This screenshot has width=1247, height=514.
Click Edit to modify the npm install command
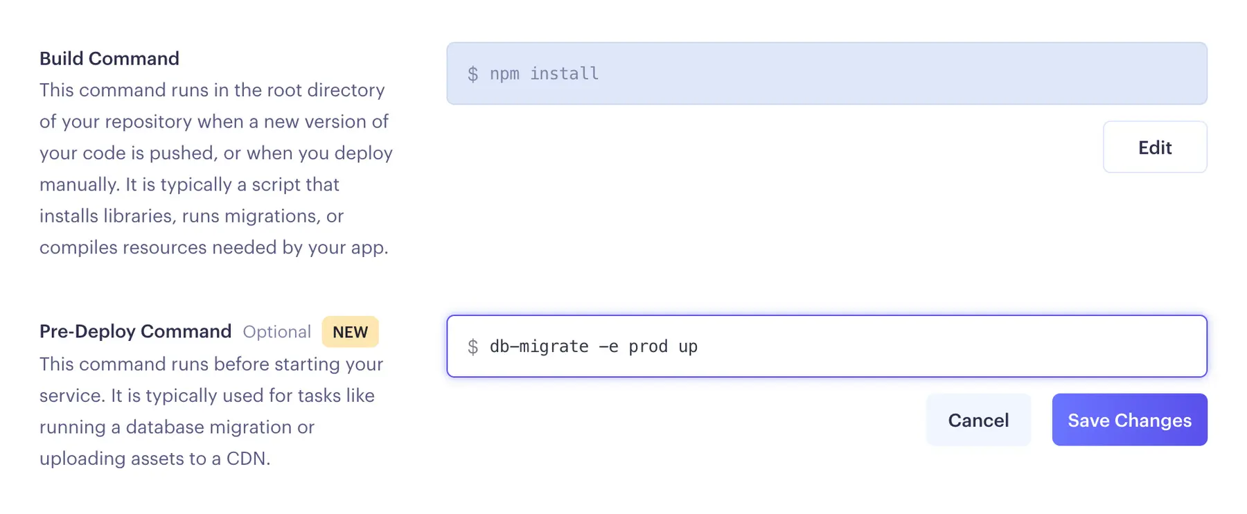tap(1154, 147)
